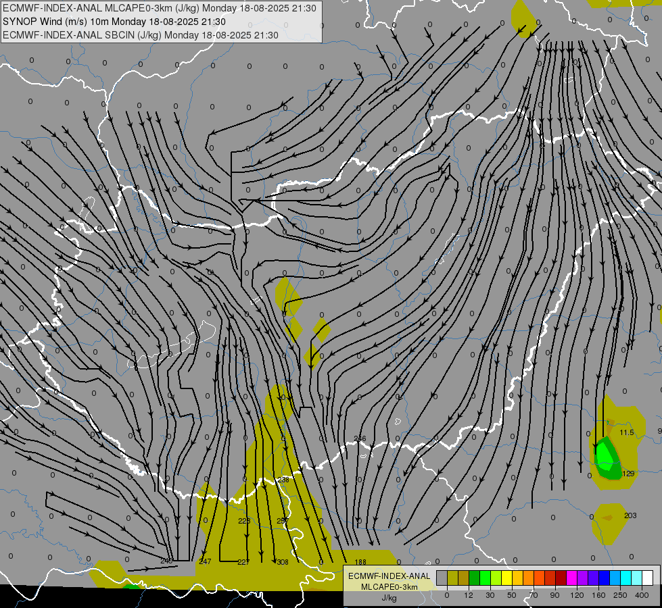
Task: Click the white swatch at the legend end
Action: 648,578
